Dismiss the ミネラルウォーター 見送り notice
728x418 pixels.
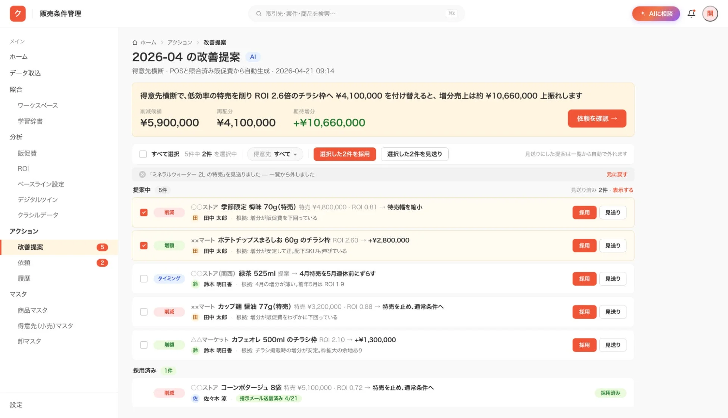[x=142, y=174]
